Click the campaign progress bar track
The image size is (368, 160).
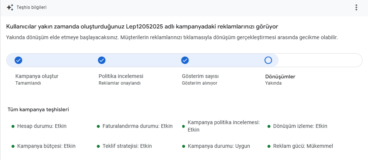pos(184,60)
